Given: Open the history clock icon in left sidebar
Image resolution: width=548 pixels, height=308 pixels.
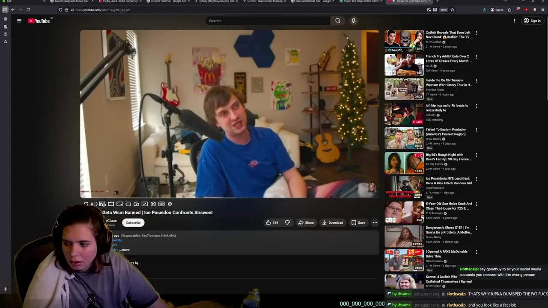Looking at the screenshot, I should (x=6, y=34).
